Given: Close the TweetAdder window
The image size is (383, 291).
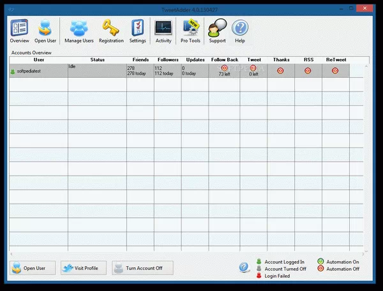Looking at the screenshot, I should pos(364,8).
